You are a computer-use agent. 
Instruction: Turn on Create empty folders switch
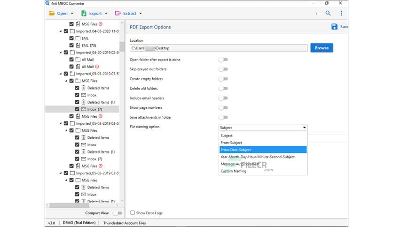[223, 79]
